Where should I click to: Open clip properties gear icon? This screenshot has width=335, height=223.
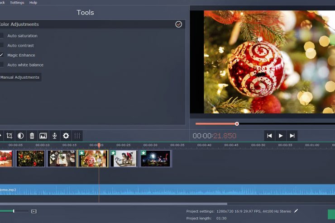[x=66, y=136]
